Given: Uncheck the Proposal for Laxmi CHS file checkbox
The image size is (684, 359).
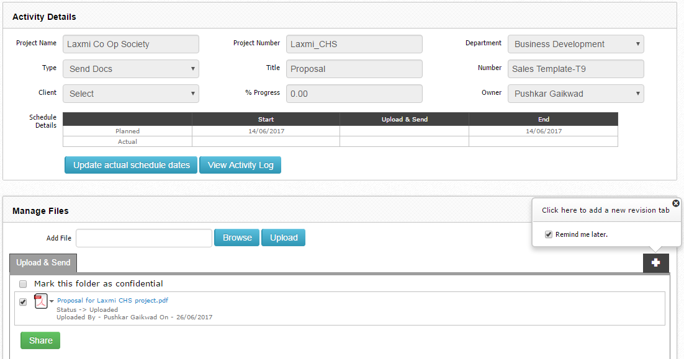Looking at the screenshot, I should [23, 301].
